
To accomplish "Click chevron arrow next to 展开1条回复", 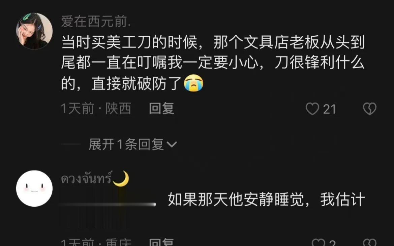I will click(x=172, y=145).
